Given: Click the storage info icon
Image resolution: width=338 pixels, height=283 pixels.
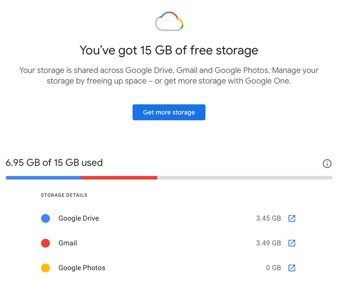Looking at the screenshot, I should 327,164.
